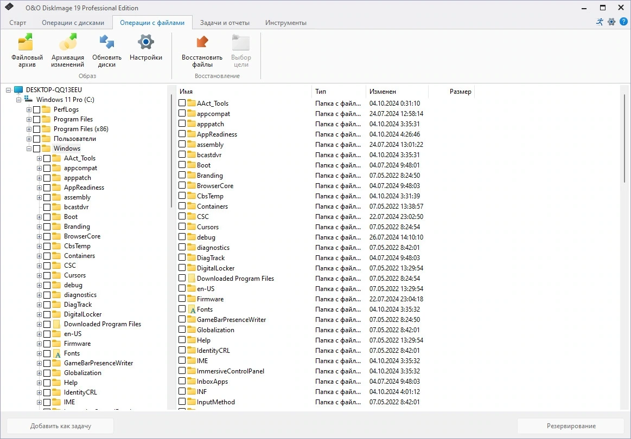The image size is (631, 439).
Task: Expand the IdentityCRL node in tree
Action: point(40,392)
